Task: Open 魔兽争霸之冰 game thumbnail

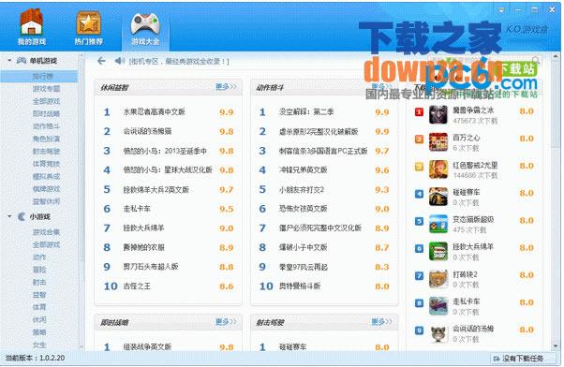Action: pyautogui.click(x=438, y=114)
